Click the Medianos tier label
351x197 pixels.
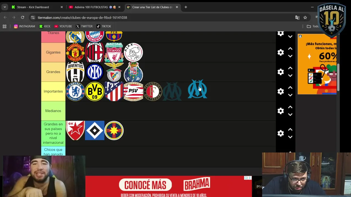(x=53, y=111)
